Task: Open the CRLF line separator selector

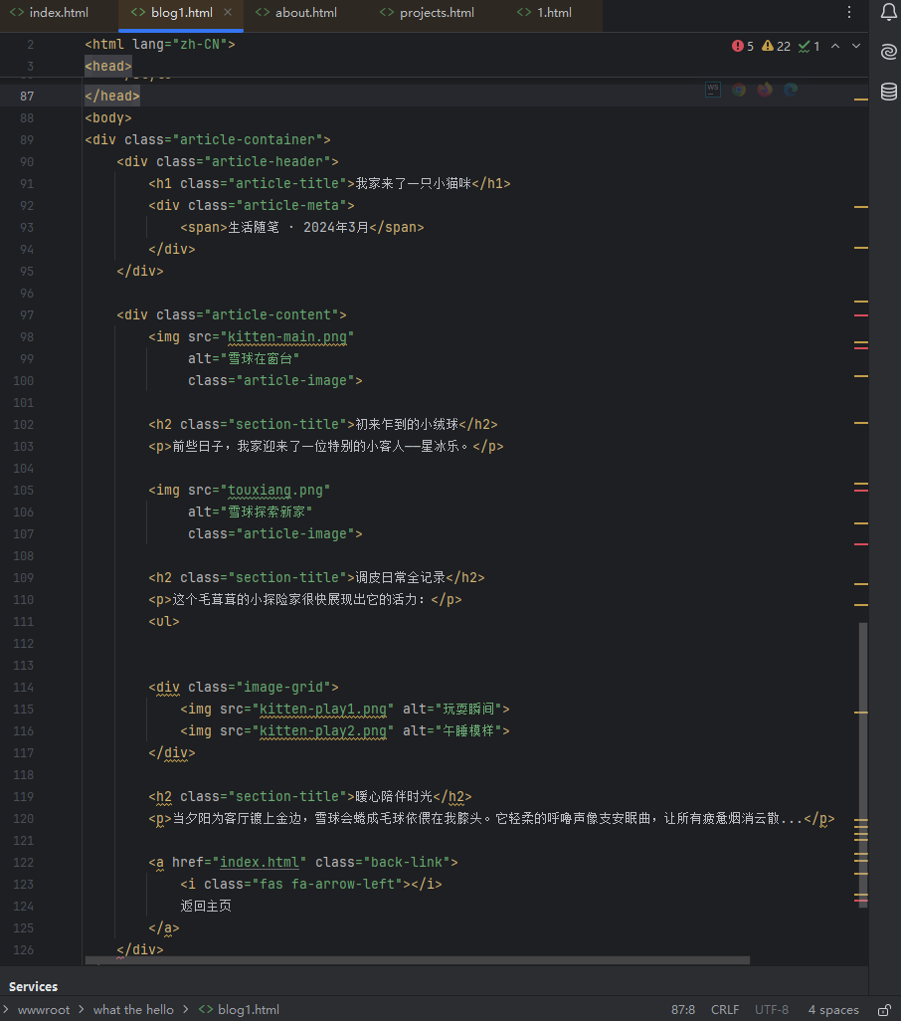Action: click(724, 1009)
